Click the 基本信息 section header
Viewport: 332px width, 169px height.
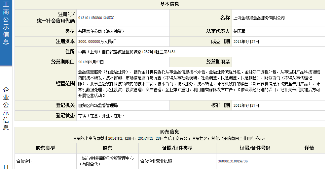click(169, 4)
